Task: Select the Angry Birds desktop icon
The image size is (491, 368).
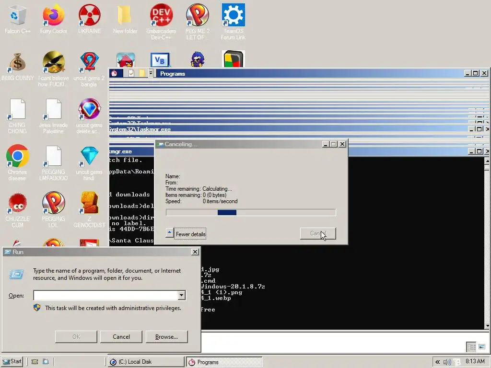Action: [x=126, y=60]
